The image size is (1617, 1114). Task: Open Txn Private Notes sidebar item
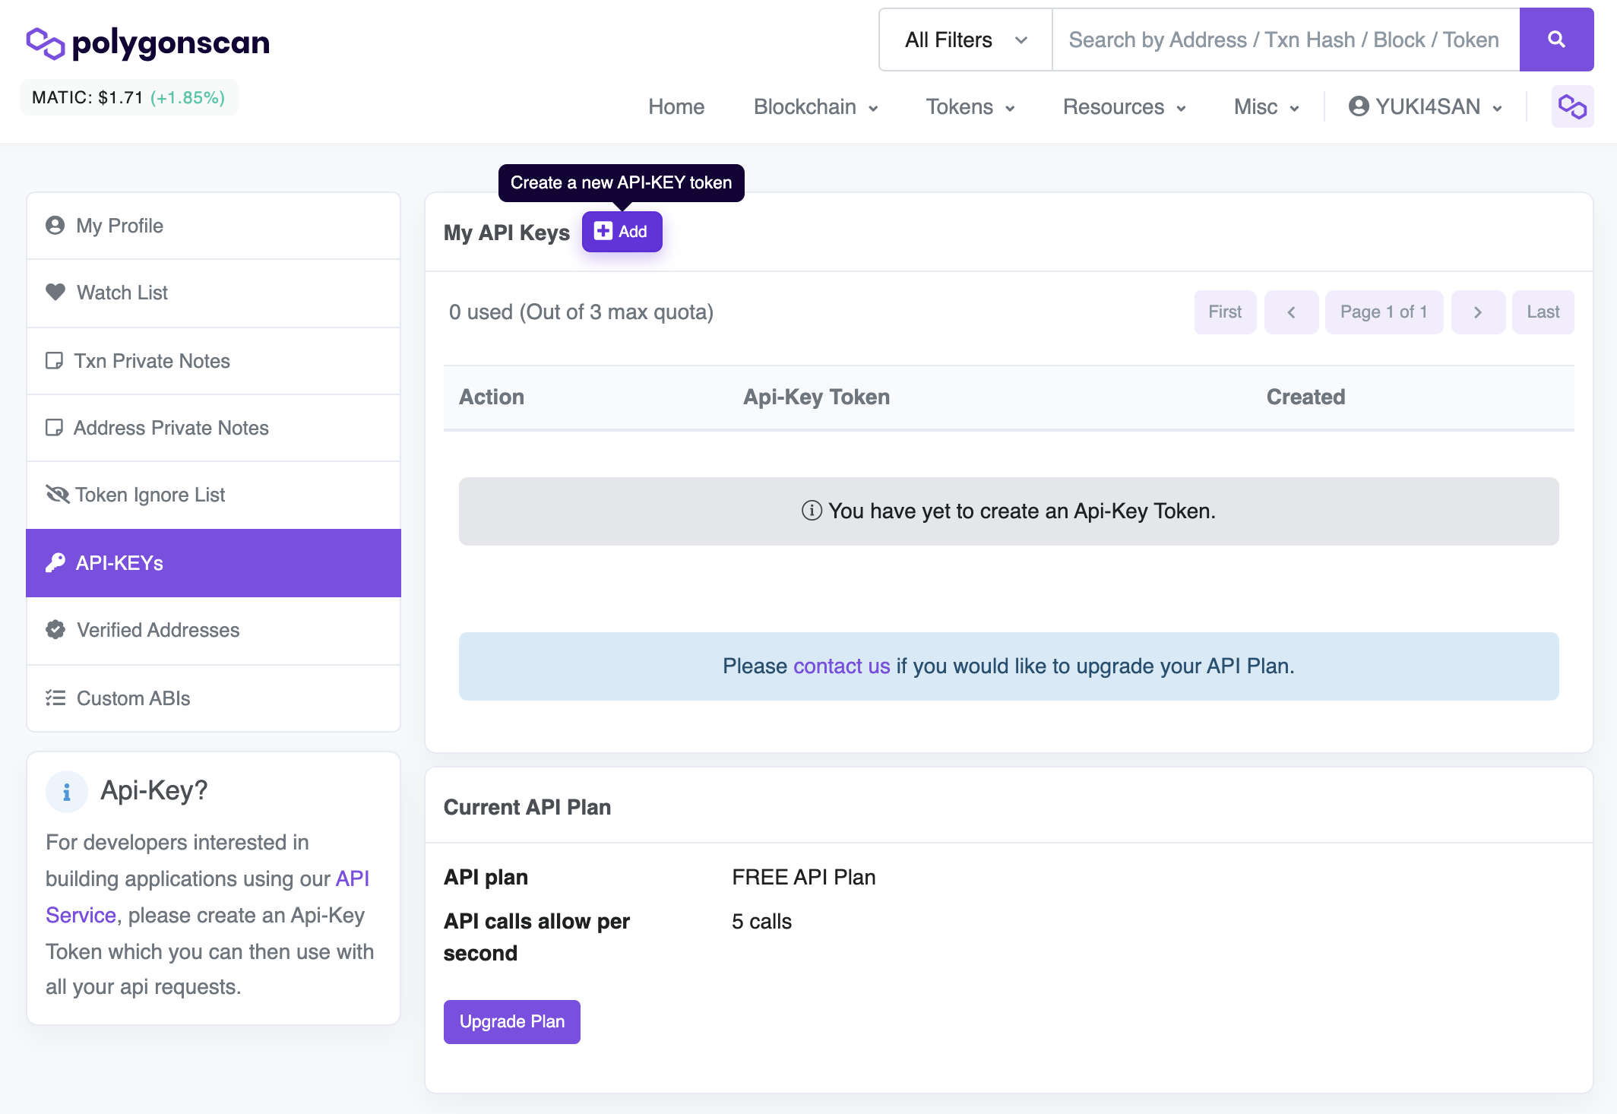[x=214, y=361]
